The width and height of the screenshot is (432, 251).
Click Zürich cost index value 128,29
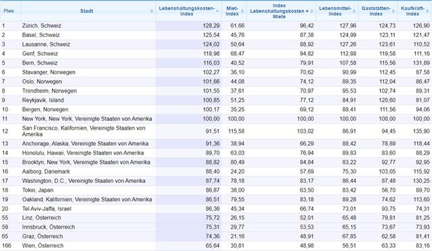211,26
